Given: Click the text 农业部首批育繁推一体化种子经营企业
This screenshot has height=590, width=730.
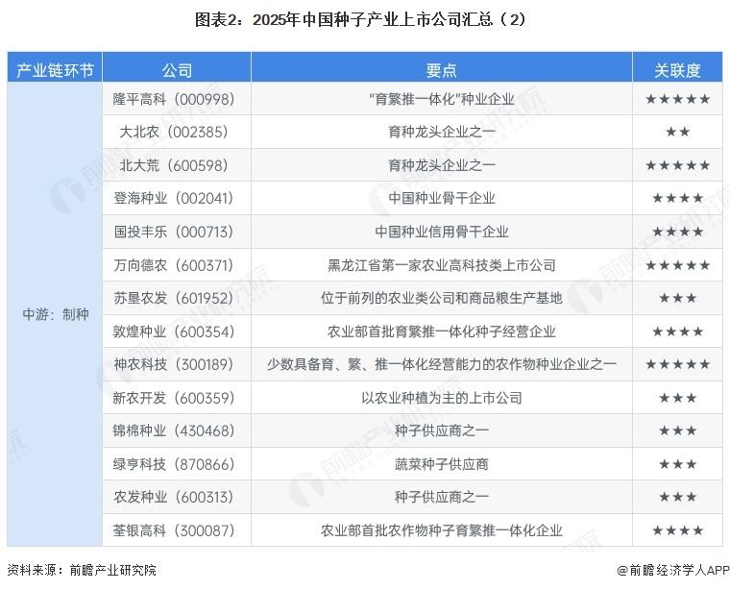Looking at the screenshot, I should [x=441, y=332].
